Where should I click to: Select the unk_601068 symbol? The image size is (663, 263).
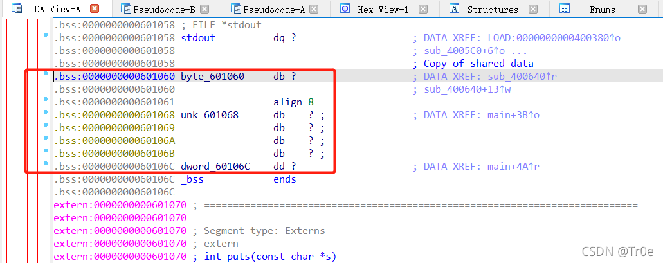pos(209,115)
